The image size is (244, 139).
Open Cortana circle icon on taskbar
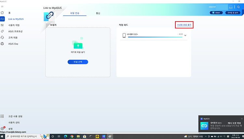(53, 136)
